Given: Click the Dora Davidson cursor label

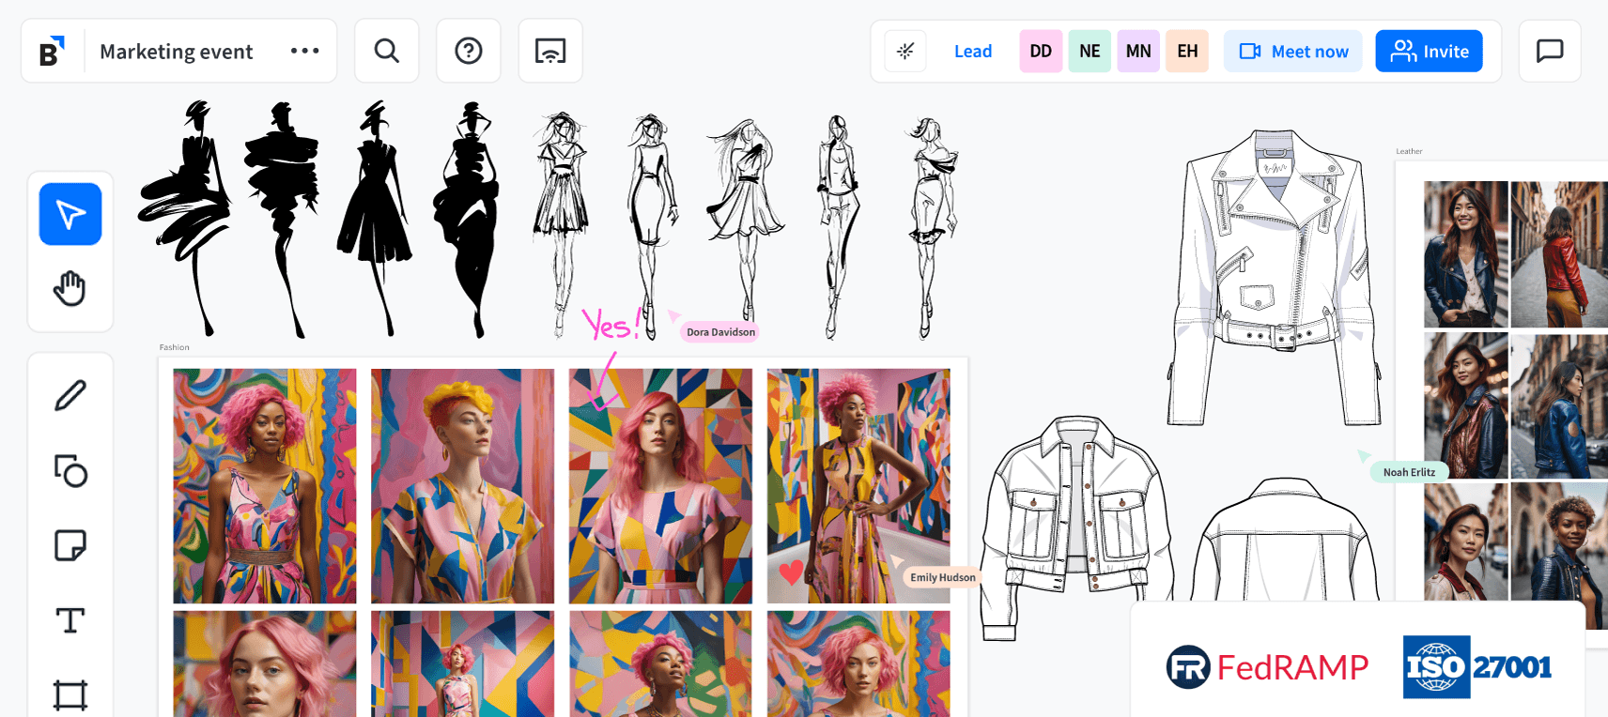Looking at the screenshot, I should pyautogui.click(x=720, y=332).
